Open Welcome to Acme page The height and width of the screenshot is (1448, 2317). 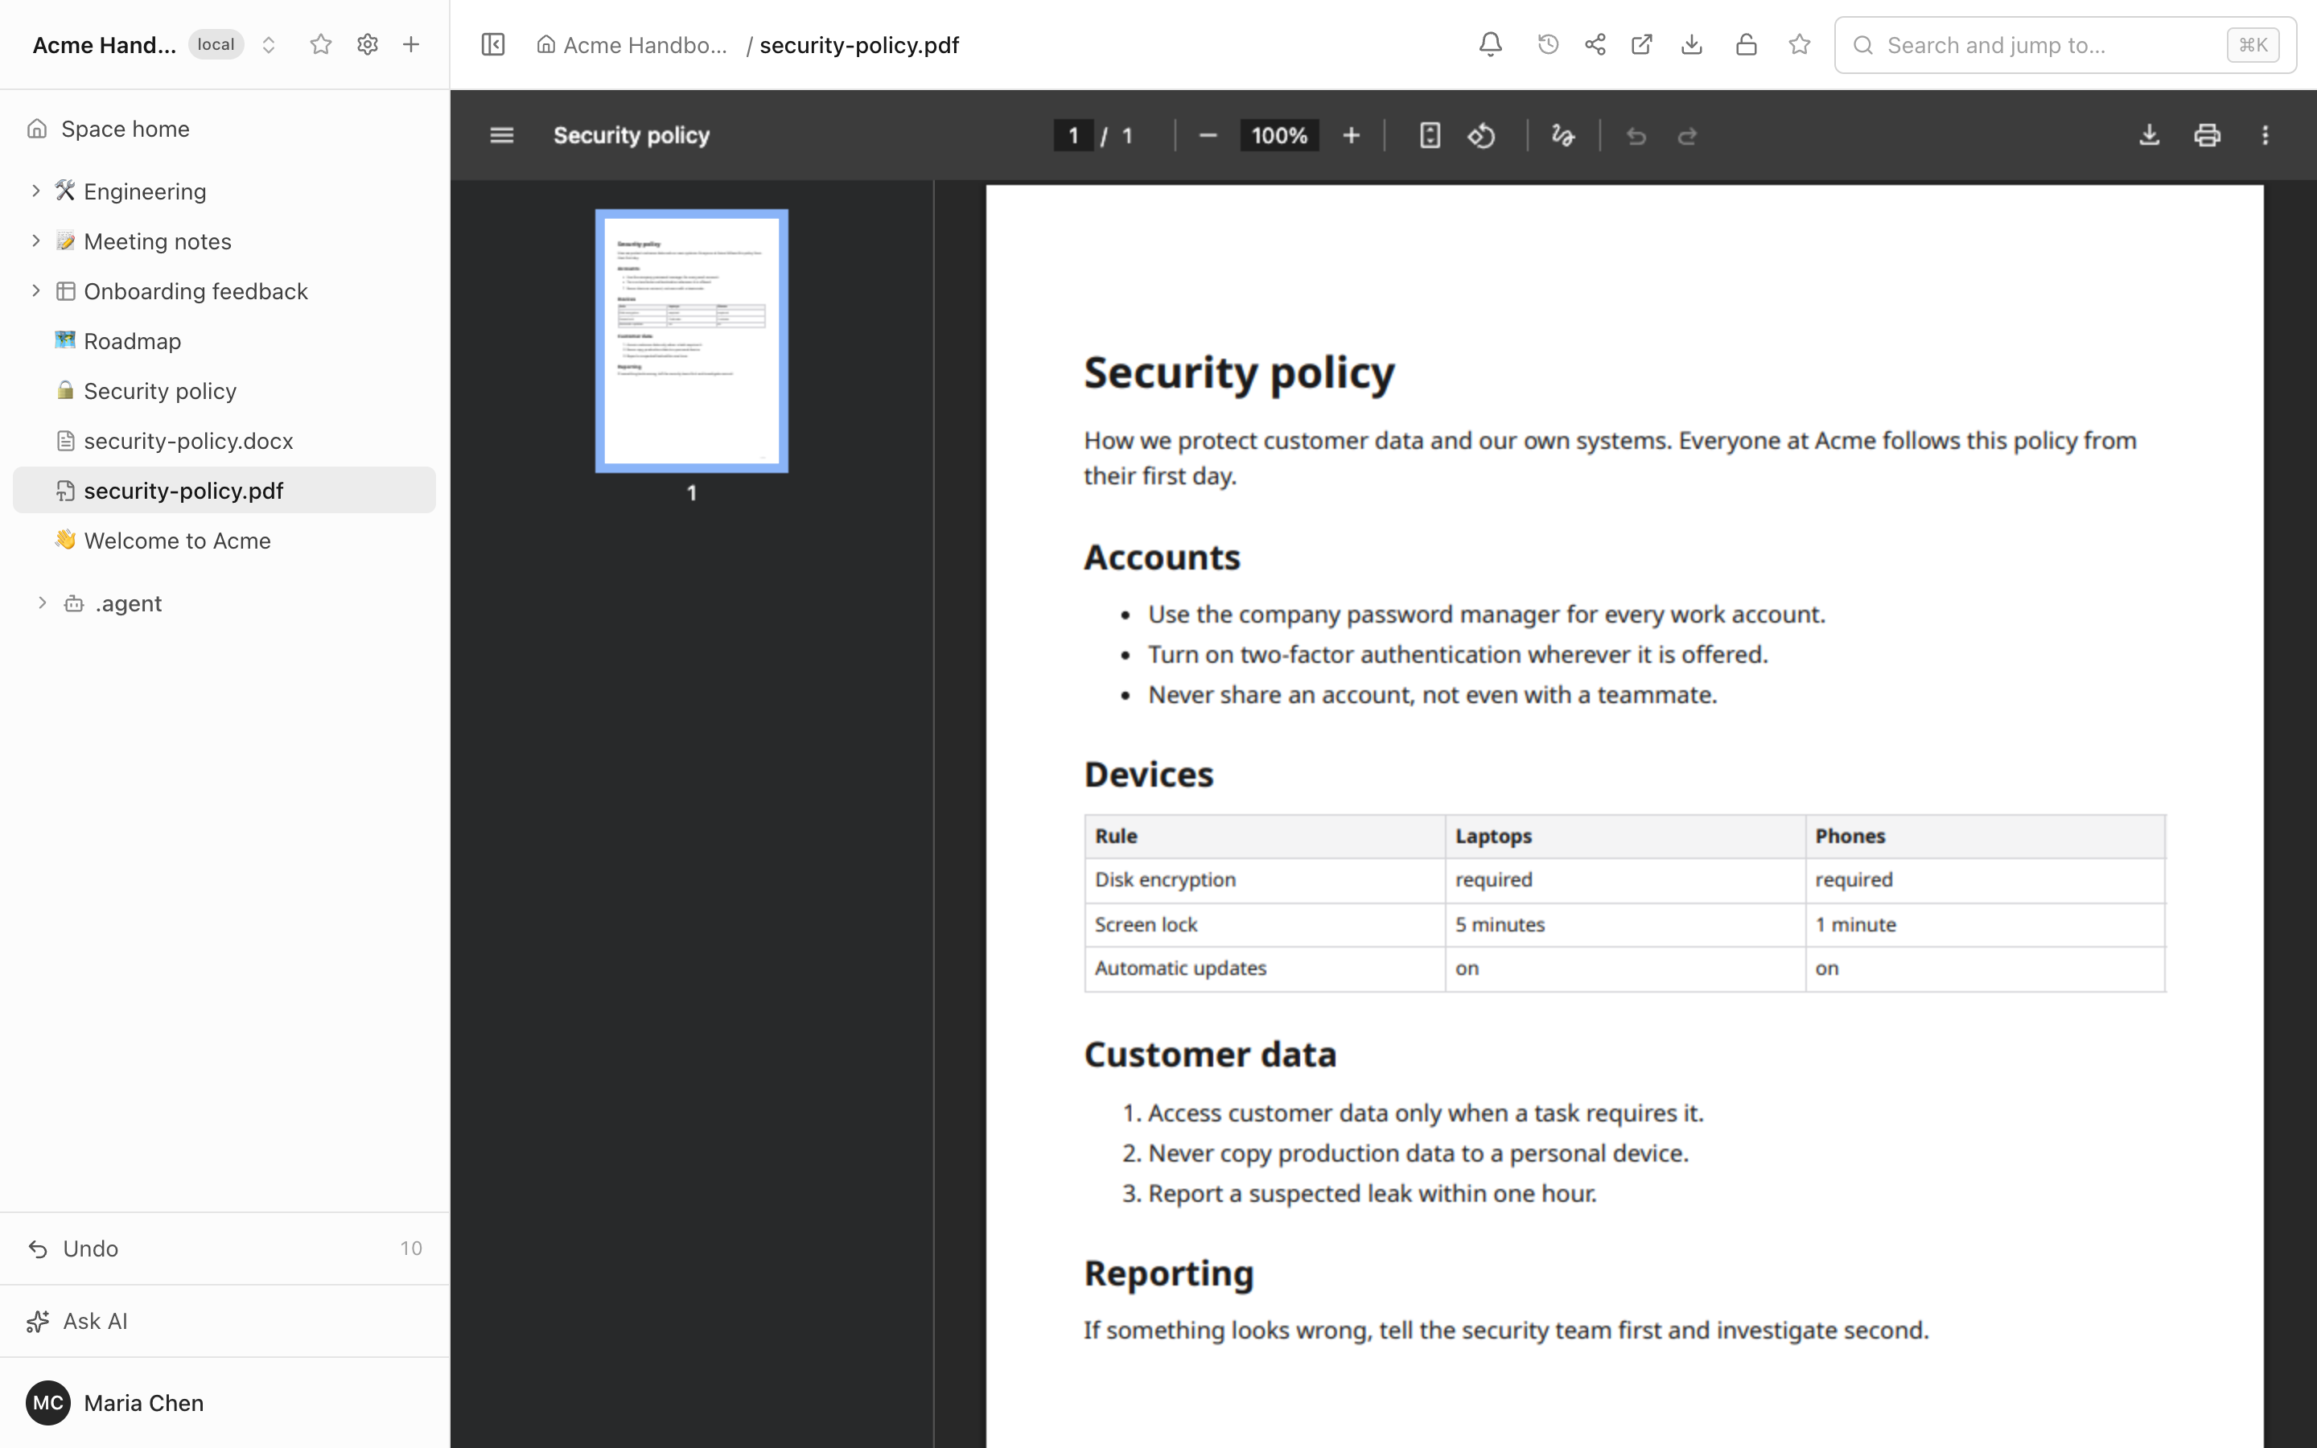224,540
